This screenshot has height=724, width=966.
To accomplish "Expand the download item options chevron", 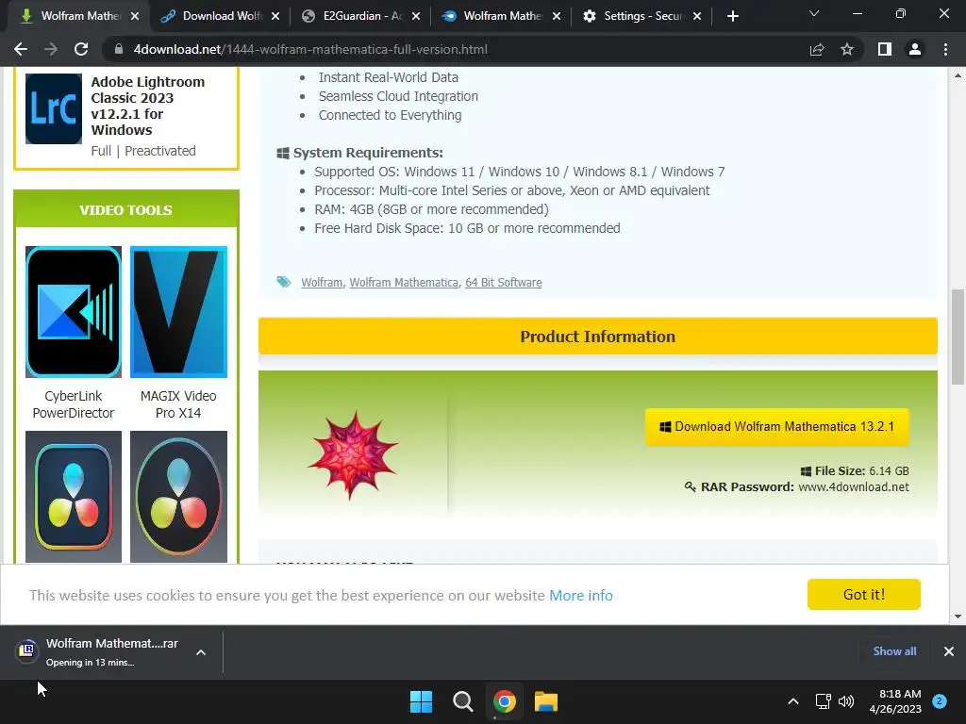I will [x=201, y=652].
